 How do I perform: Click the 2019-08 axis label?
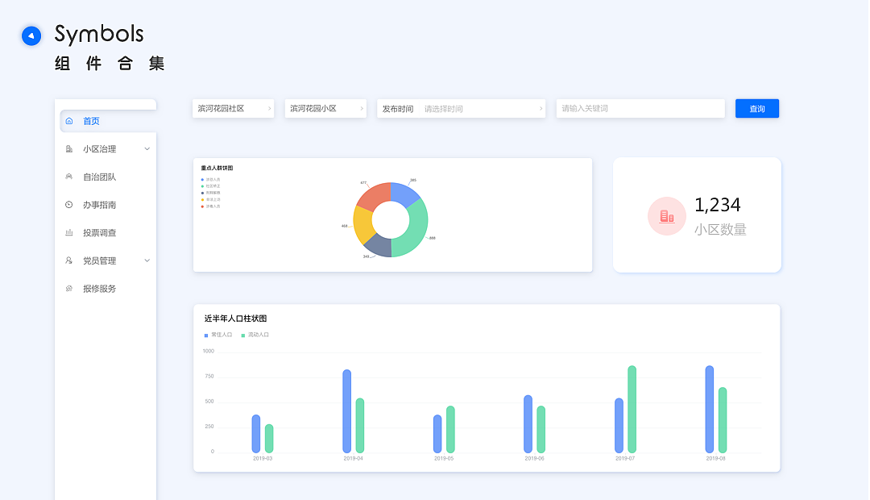(716, 458)
